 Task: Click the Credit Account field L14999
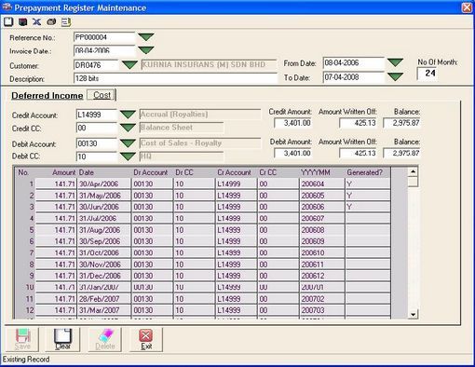pyautogui.click(x=96, y=115)
